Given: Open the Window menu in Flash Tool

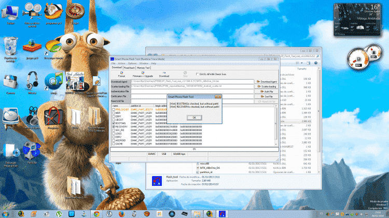Looking at the screenshot, I should (144, 63).
